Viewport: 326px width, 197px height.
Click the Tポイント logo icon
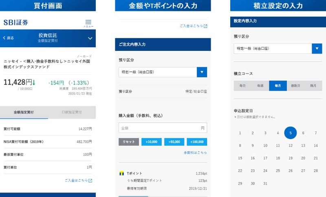click(121, 173)
